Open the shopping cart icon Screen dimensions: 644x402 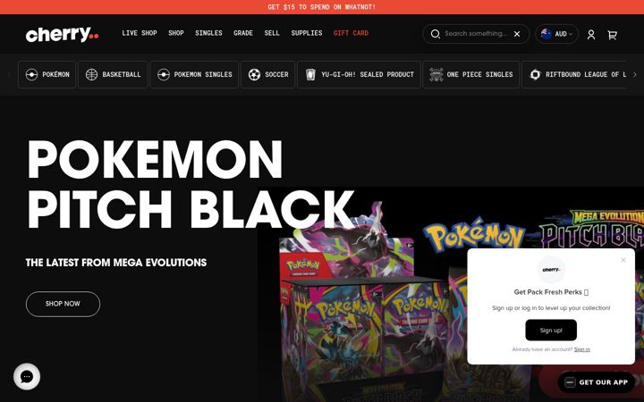pyautogui.click(x=613, y=35)
